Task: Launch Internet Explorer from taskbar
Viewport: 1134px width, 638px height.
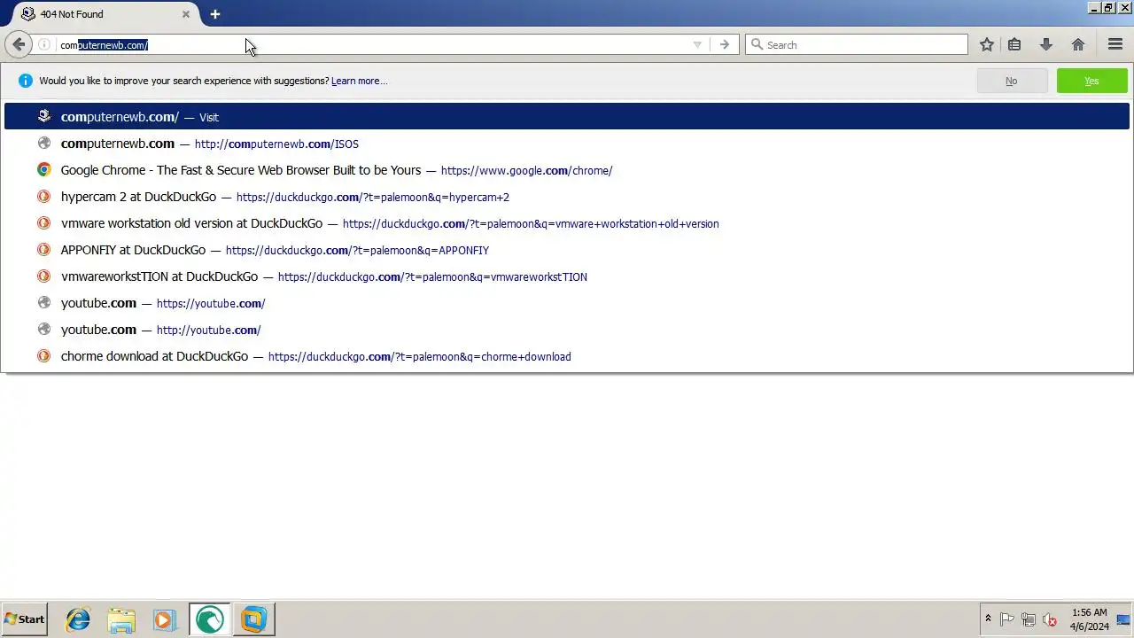Action: (x=78, y=619)
